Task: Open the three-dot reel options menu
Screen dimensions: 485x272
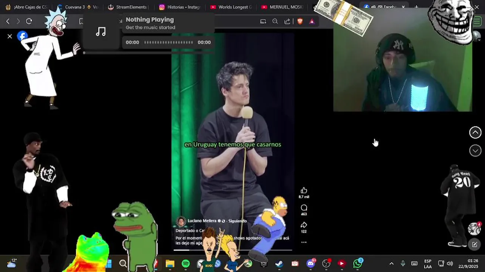Action: [304, 242]
